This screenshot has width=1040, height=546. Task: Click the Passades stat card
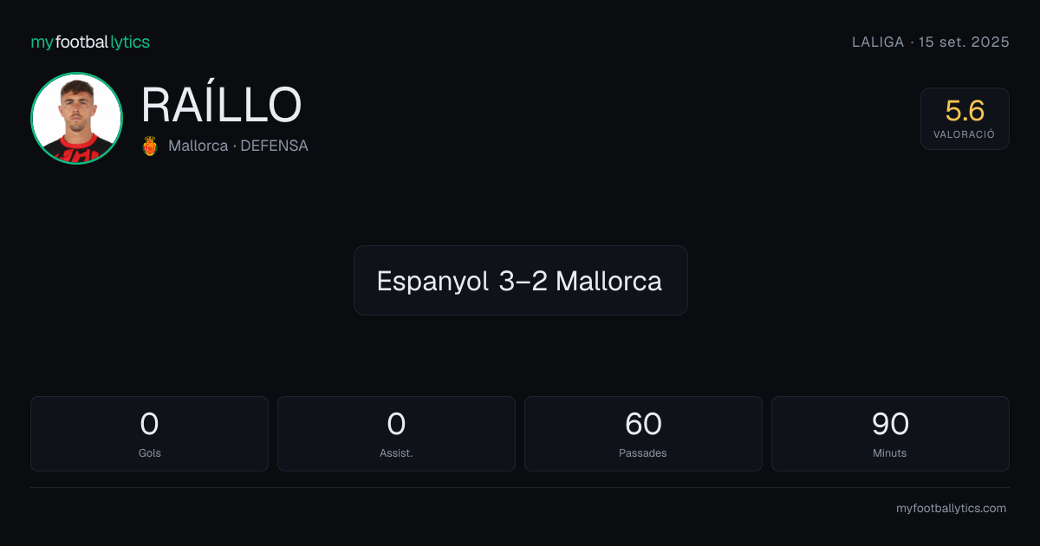pyautogui.click(x=643, y=433)
